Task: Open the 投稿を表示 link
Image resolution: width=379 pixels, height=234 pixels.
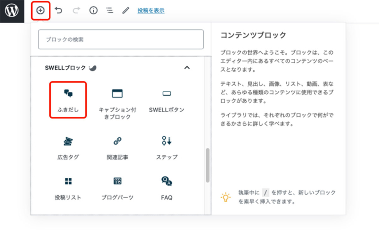Action: (151, 11)
